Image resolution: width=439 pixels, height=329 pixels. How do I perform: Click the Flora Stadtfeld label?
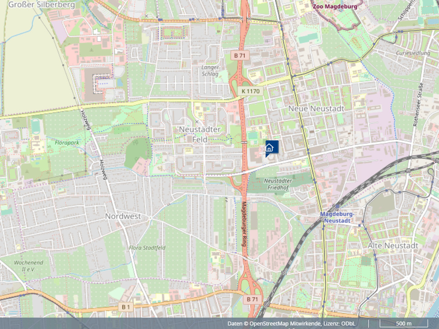147,248
